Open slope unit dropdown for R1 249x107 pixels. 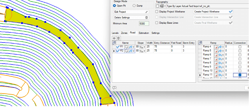click(x=144, y=47)
